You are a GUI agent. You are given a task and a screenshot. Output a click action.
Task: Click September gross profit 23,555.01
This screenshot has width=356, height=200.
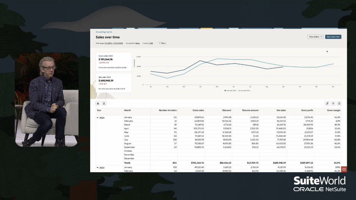pyautogui.click(x=308, y=147)
